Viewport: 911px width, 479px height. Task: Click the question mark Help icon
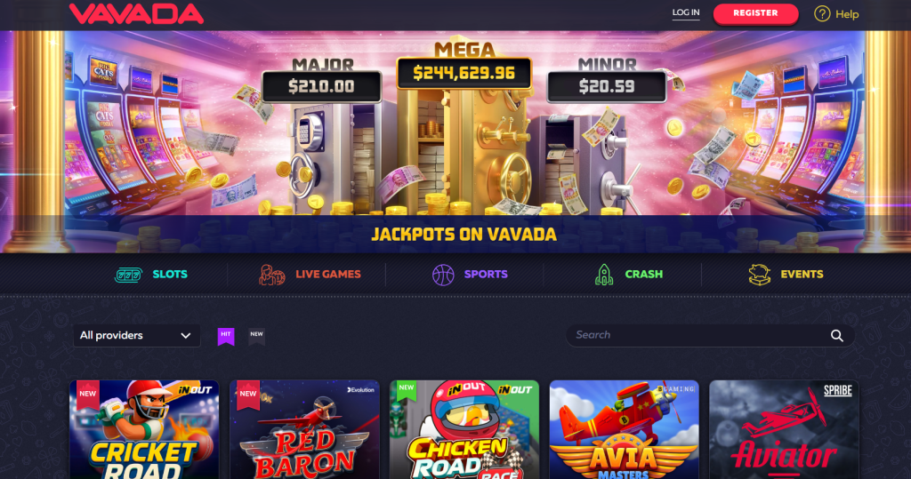pos(822,13)
